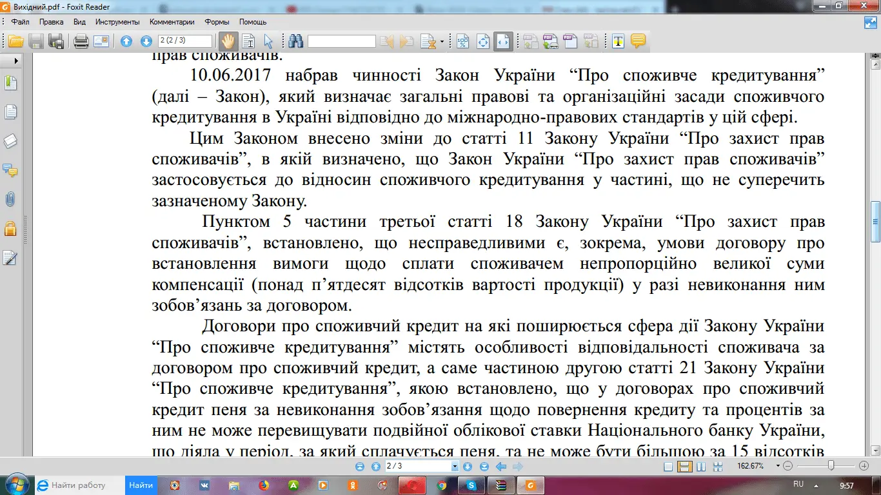Click the yellow Note comment tool

click(638, 42)
